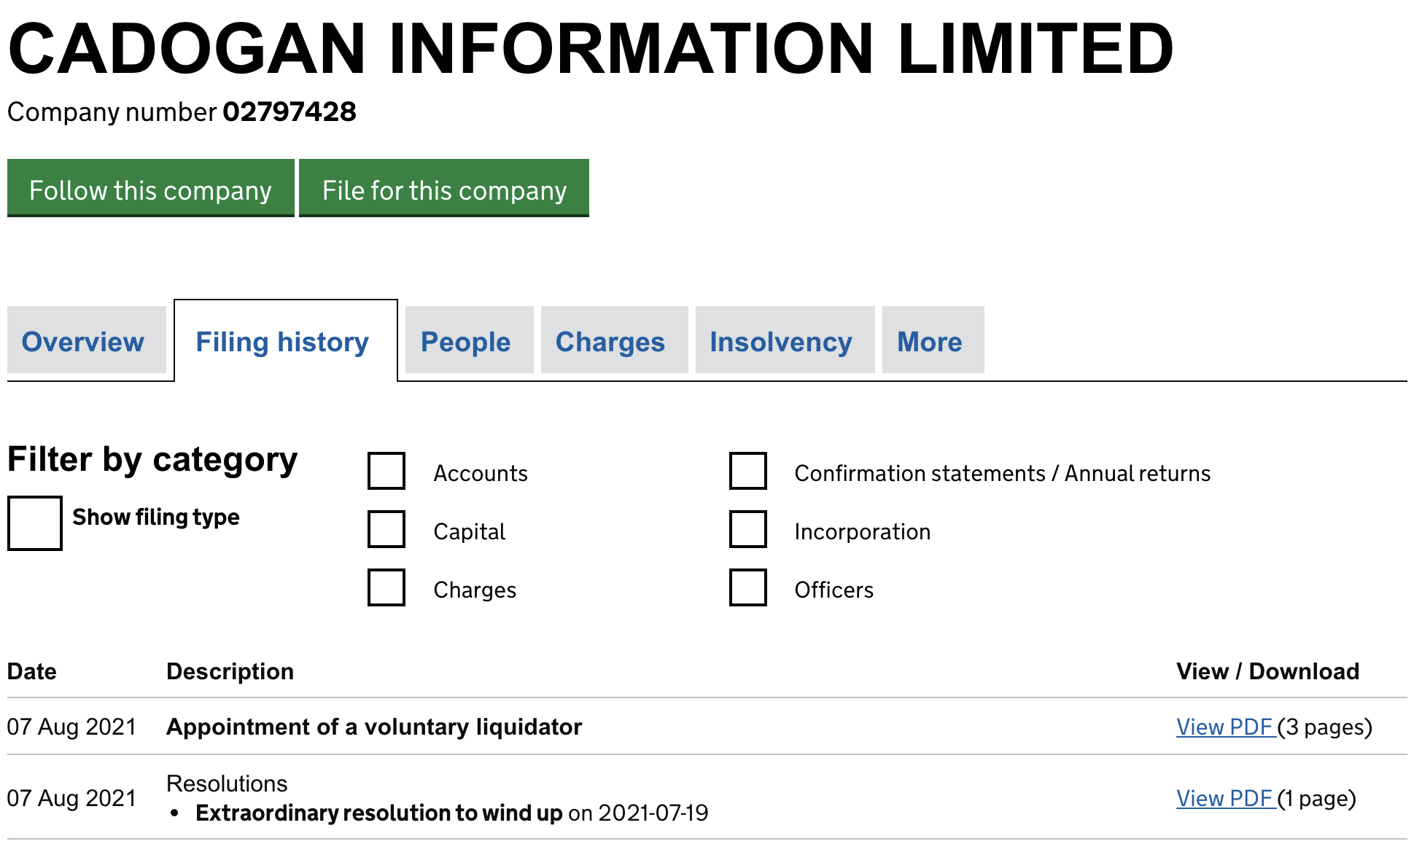Check Confirmation statements / Annual returns filter
1422x844 pixels.
[748, 471]
